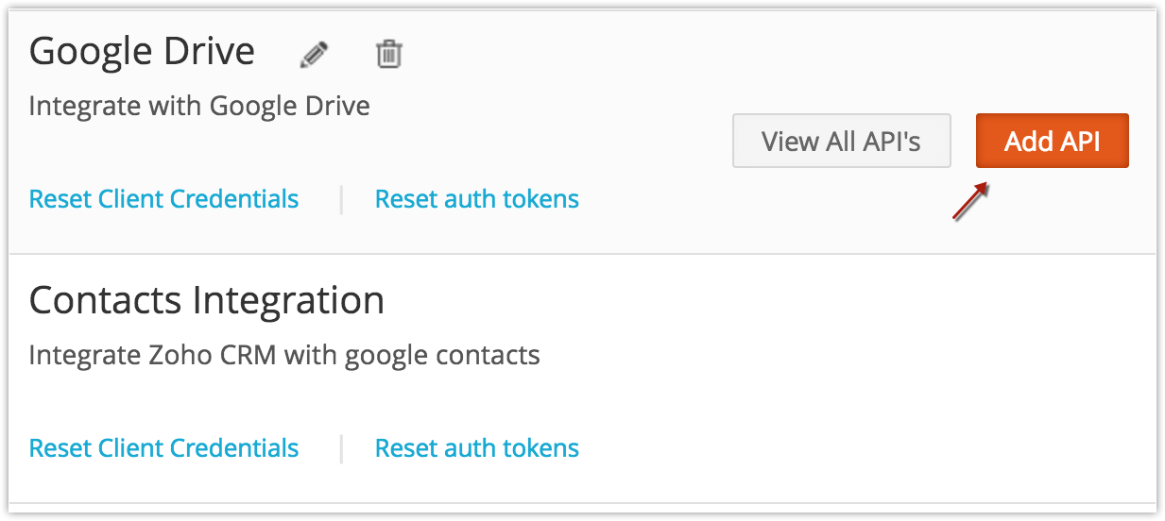The image size is (1165, 521).
Task: Delete Google Drive using the trash icon
Action: pyautogui.click(x=388, y=53)
